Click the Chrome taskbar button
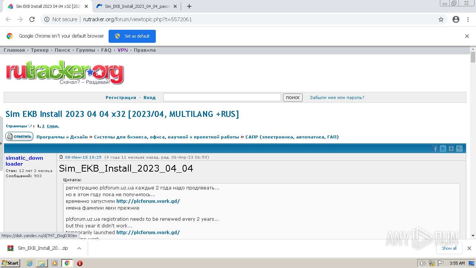This screenshot has height=268, width=476. pos(67,263)
